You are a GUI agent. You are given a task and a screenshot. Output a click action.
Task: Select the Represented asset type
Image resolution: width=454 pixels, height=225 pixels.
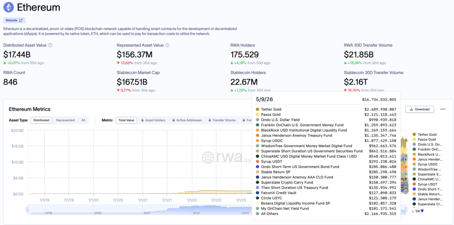click(x=65, y=120)
